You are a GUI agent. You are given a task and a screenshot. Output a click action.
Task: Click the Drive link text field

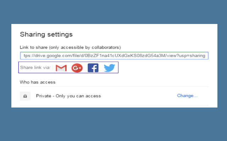pos(114,56)
